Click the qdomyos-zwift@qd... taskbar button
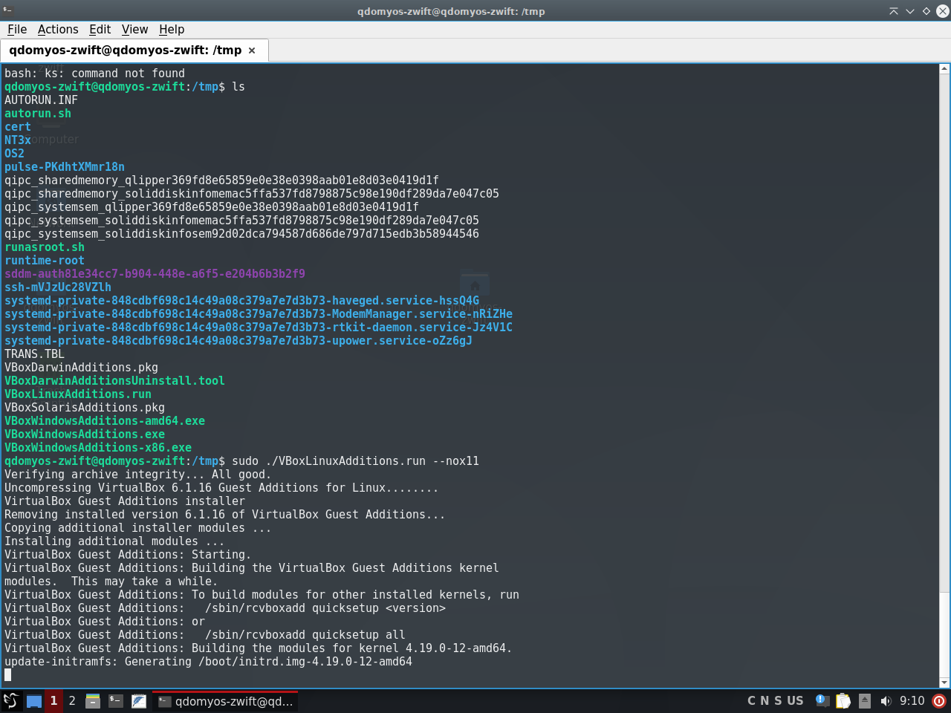Viewport: 951px width, 713px height. coord(225,700)
